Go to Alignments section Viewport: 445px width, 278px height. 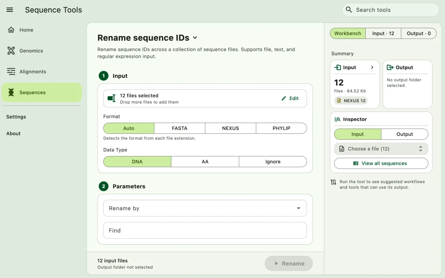[x=42, y=72]
